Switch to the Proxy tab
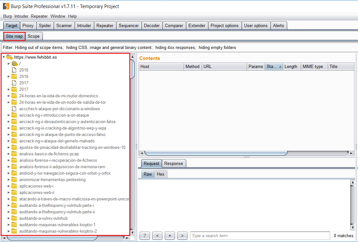The height and width of the screenshot is (242, 358). pos(28,25)
